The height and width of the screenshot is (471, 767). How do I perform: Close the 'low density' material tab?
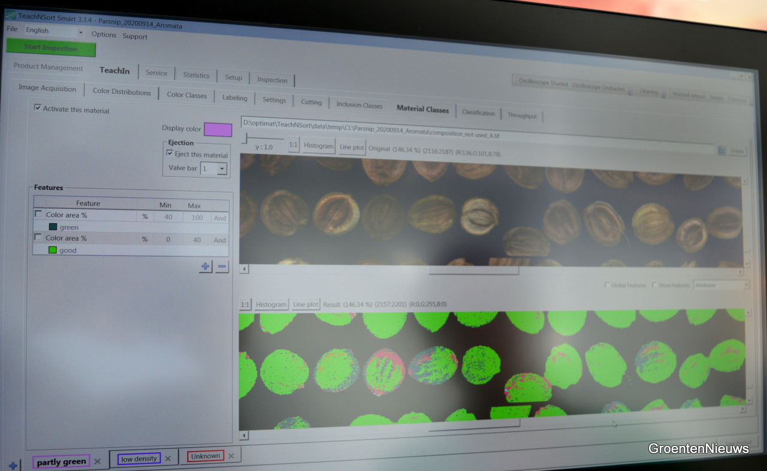click(168, 459)
